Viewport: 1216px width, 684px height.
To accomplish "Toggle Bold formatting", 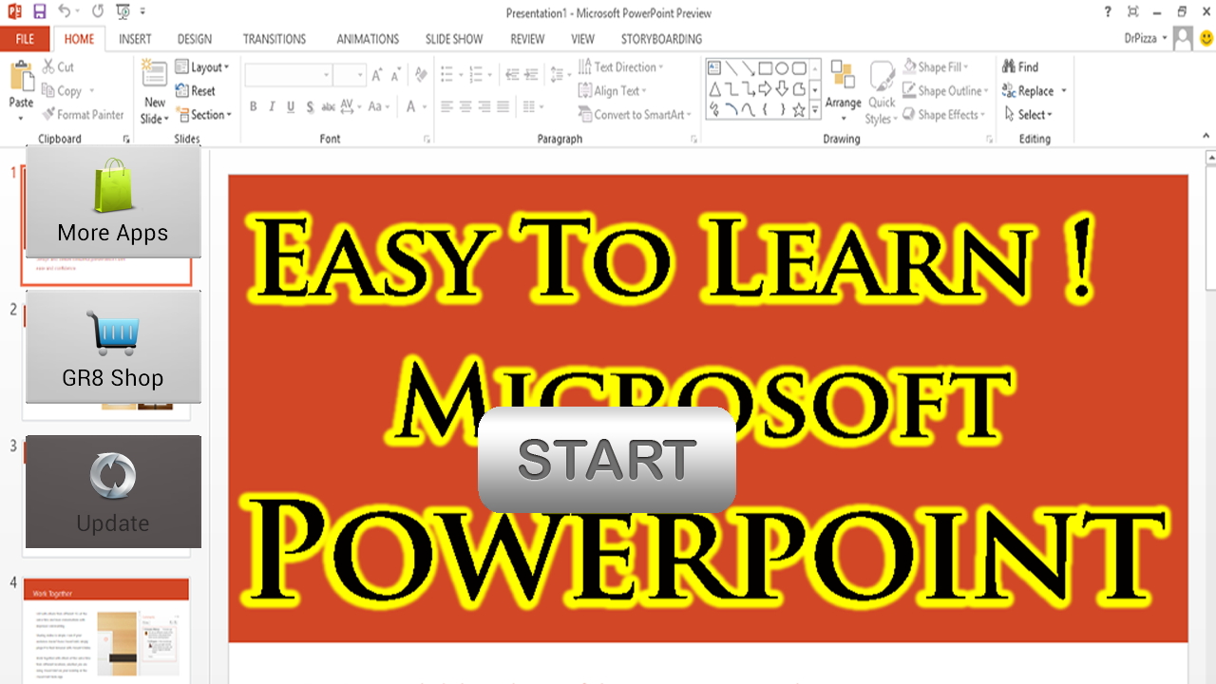I will (253, 106).
